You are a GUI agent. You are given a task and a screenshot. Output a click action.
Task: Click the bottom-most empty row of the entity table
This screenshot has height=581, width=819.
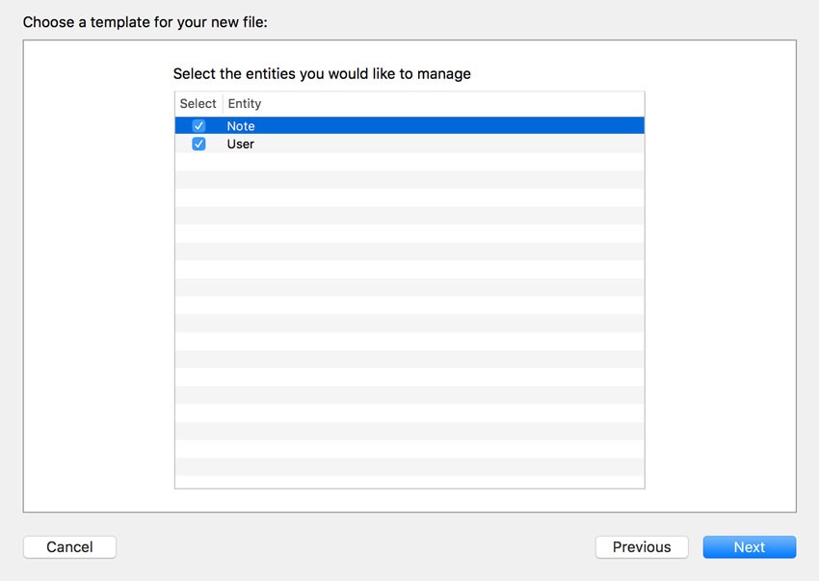(x=409, y=482)
